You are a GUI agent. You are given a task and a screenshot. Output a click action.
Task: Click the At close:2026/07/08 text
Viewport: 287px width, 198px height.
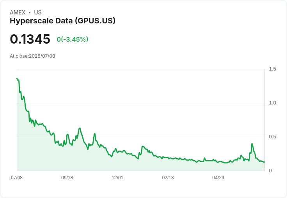tap(32, 56)
